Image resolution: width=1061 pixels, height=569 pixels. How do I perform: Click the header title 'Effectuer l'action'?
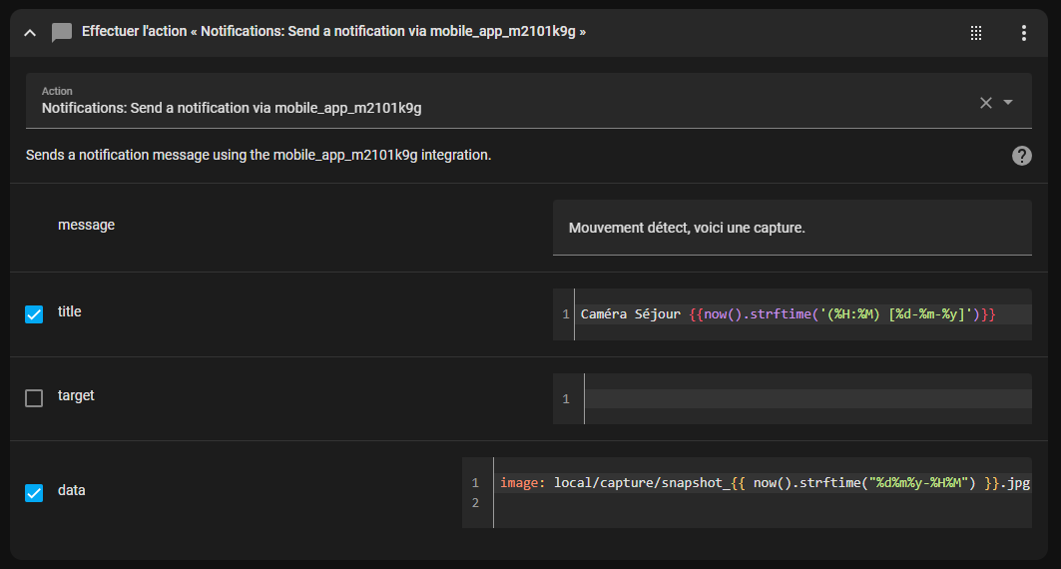point(333,32)
